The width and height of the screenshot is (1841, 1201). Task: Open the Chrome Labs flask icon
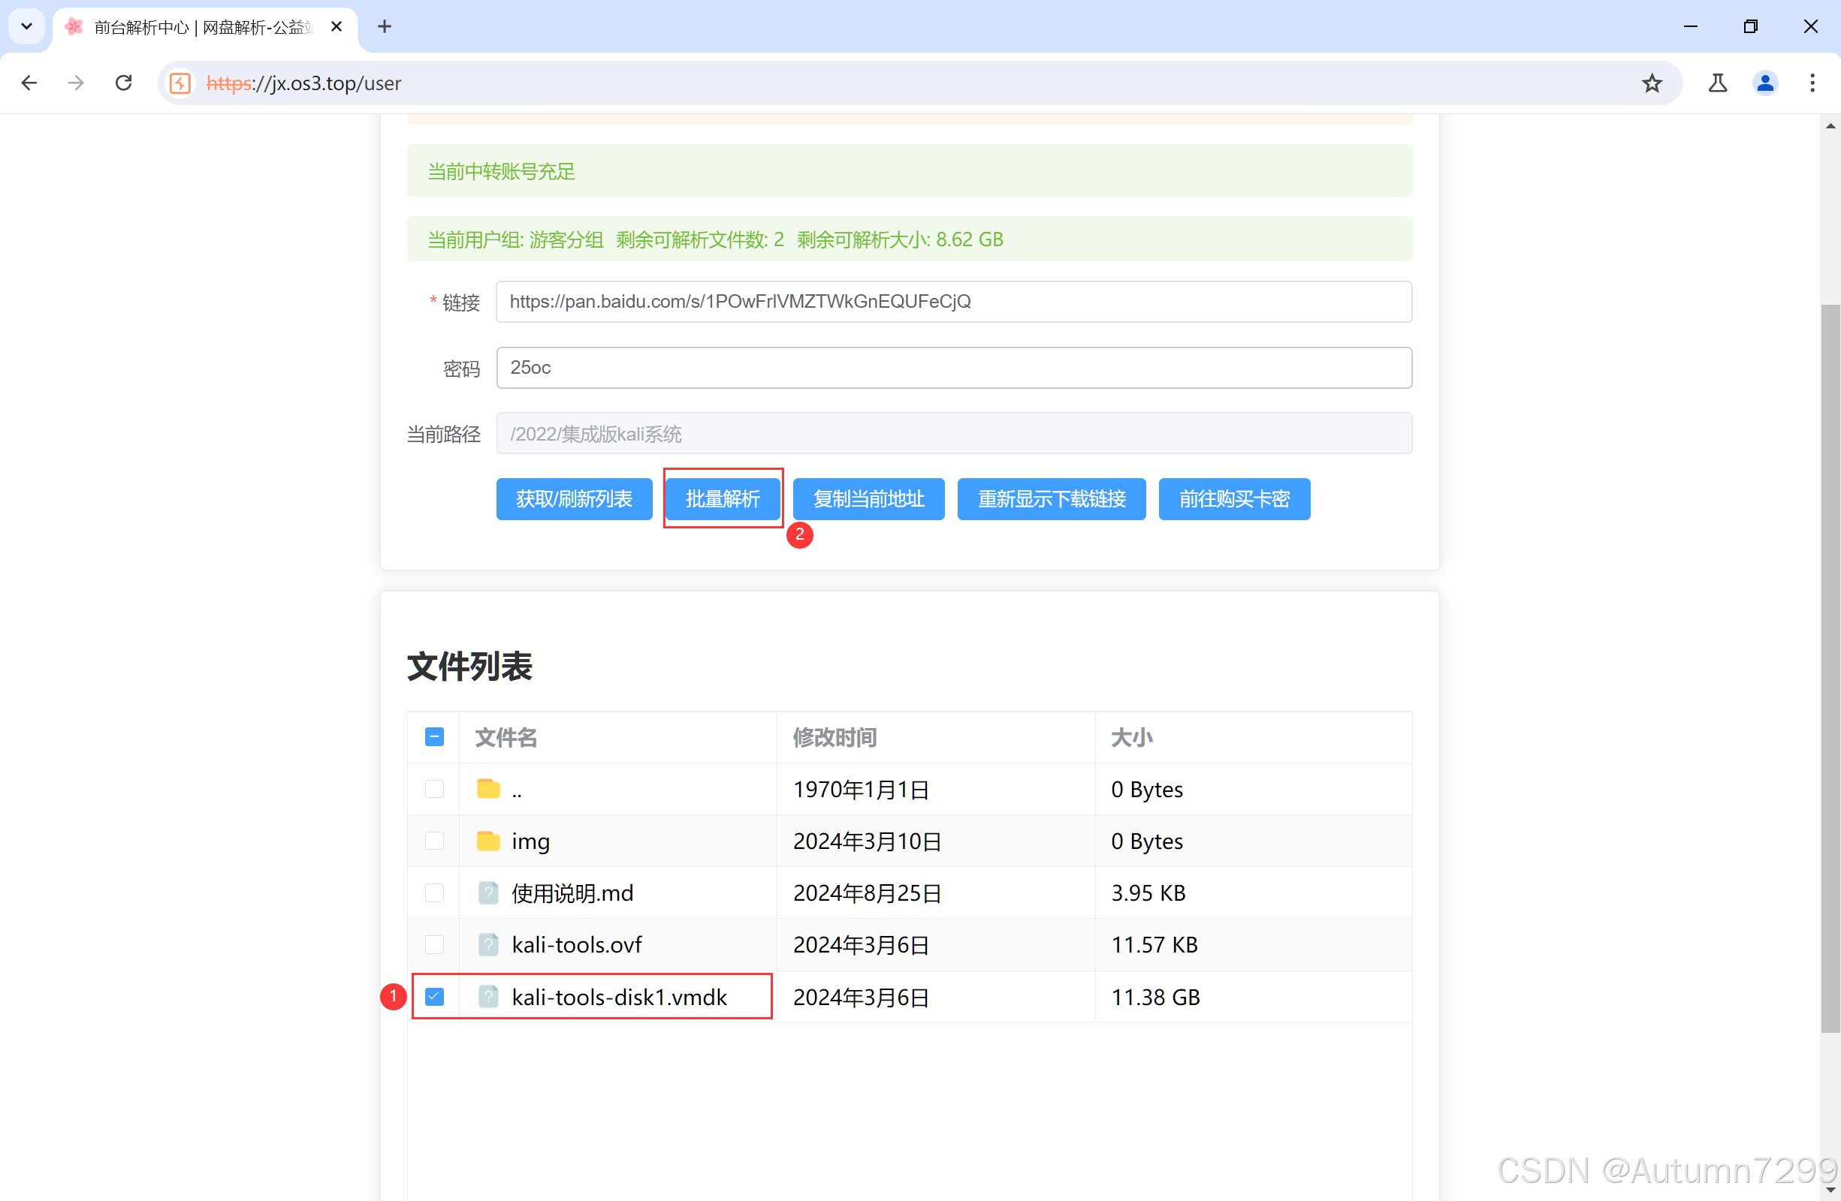click(x=1717, y=83)
